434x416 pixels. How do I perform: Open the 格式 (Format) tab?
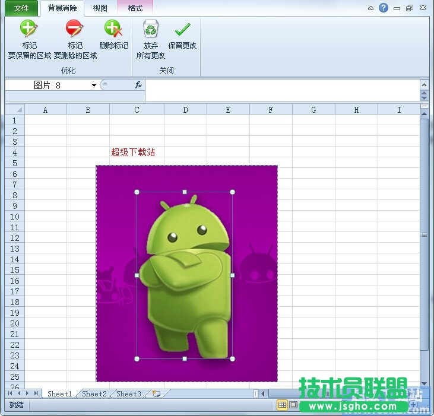(135, 8)
